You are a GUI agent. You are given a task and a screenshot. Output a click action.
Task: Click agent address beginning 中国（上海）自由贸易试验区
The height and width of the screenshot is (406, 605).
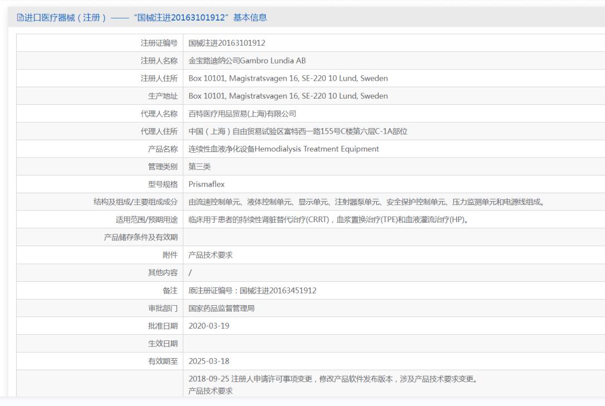[298, 131]
